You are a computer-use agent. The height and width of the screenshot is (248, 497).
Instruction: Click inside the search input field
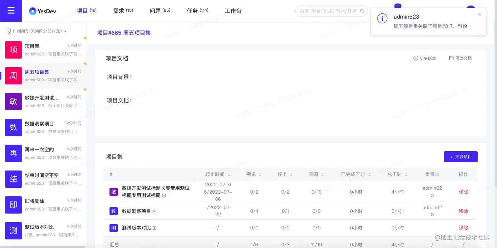click(328, 11)
